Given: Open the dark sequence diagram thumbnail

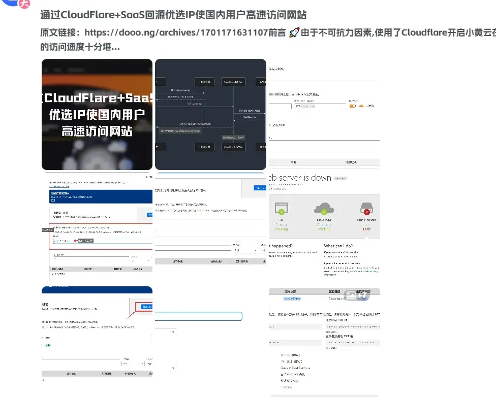Looking at the screenshot, I should click(210, 114).
